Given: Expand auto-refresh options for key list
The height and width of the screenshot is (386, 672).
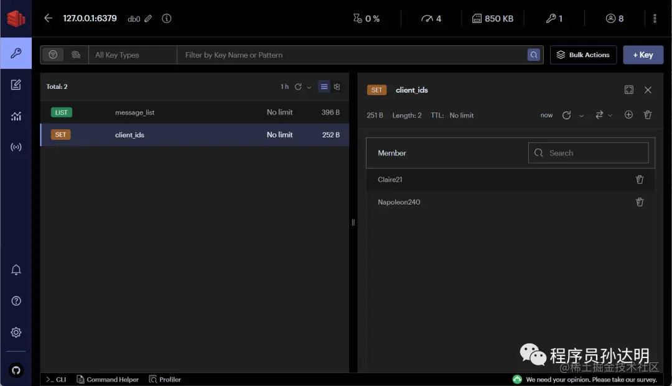Looking at the screenshot, I should tap(309, 87).
